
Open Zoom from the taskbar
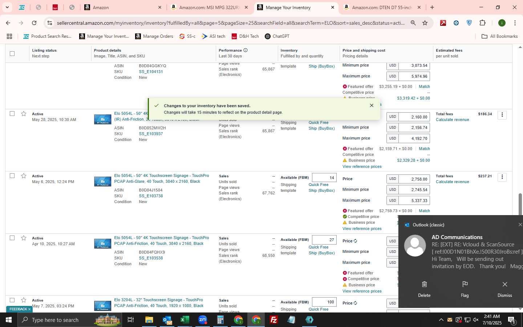click(202, 320)
